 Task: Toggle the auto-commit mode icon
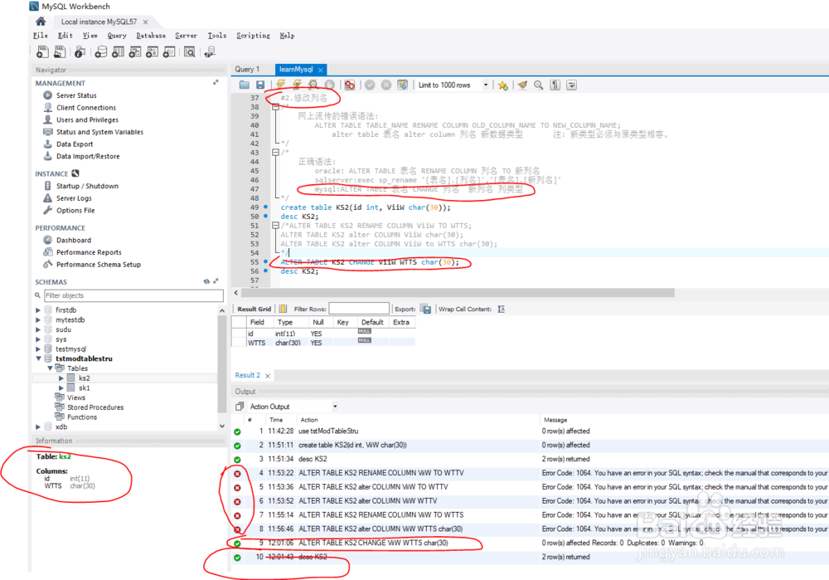click(402, 85)
